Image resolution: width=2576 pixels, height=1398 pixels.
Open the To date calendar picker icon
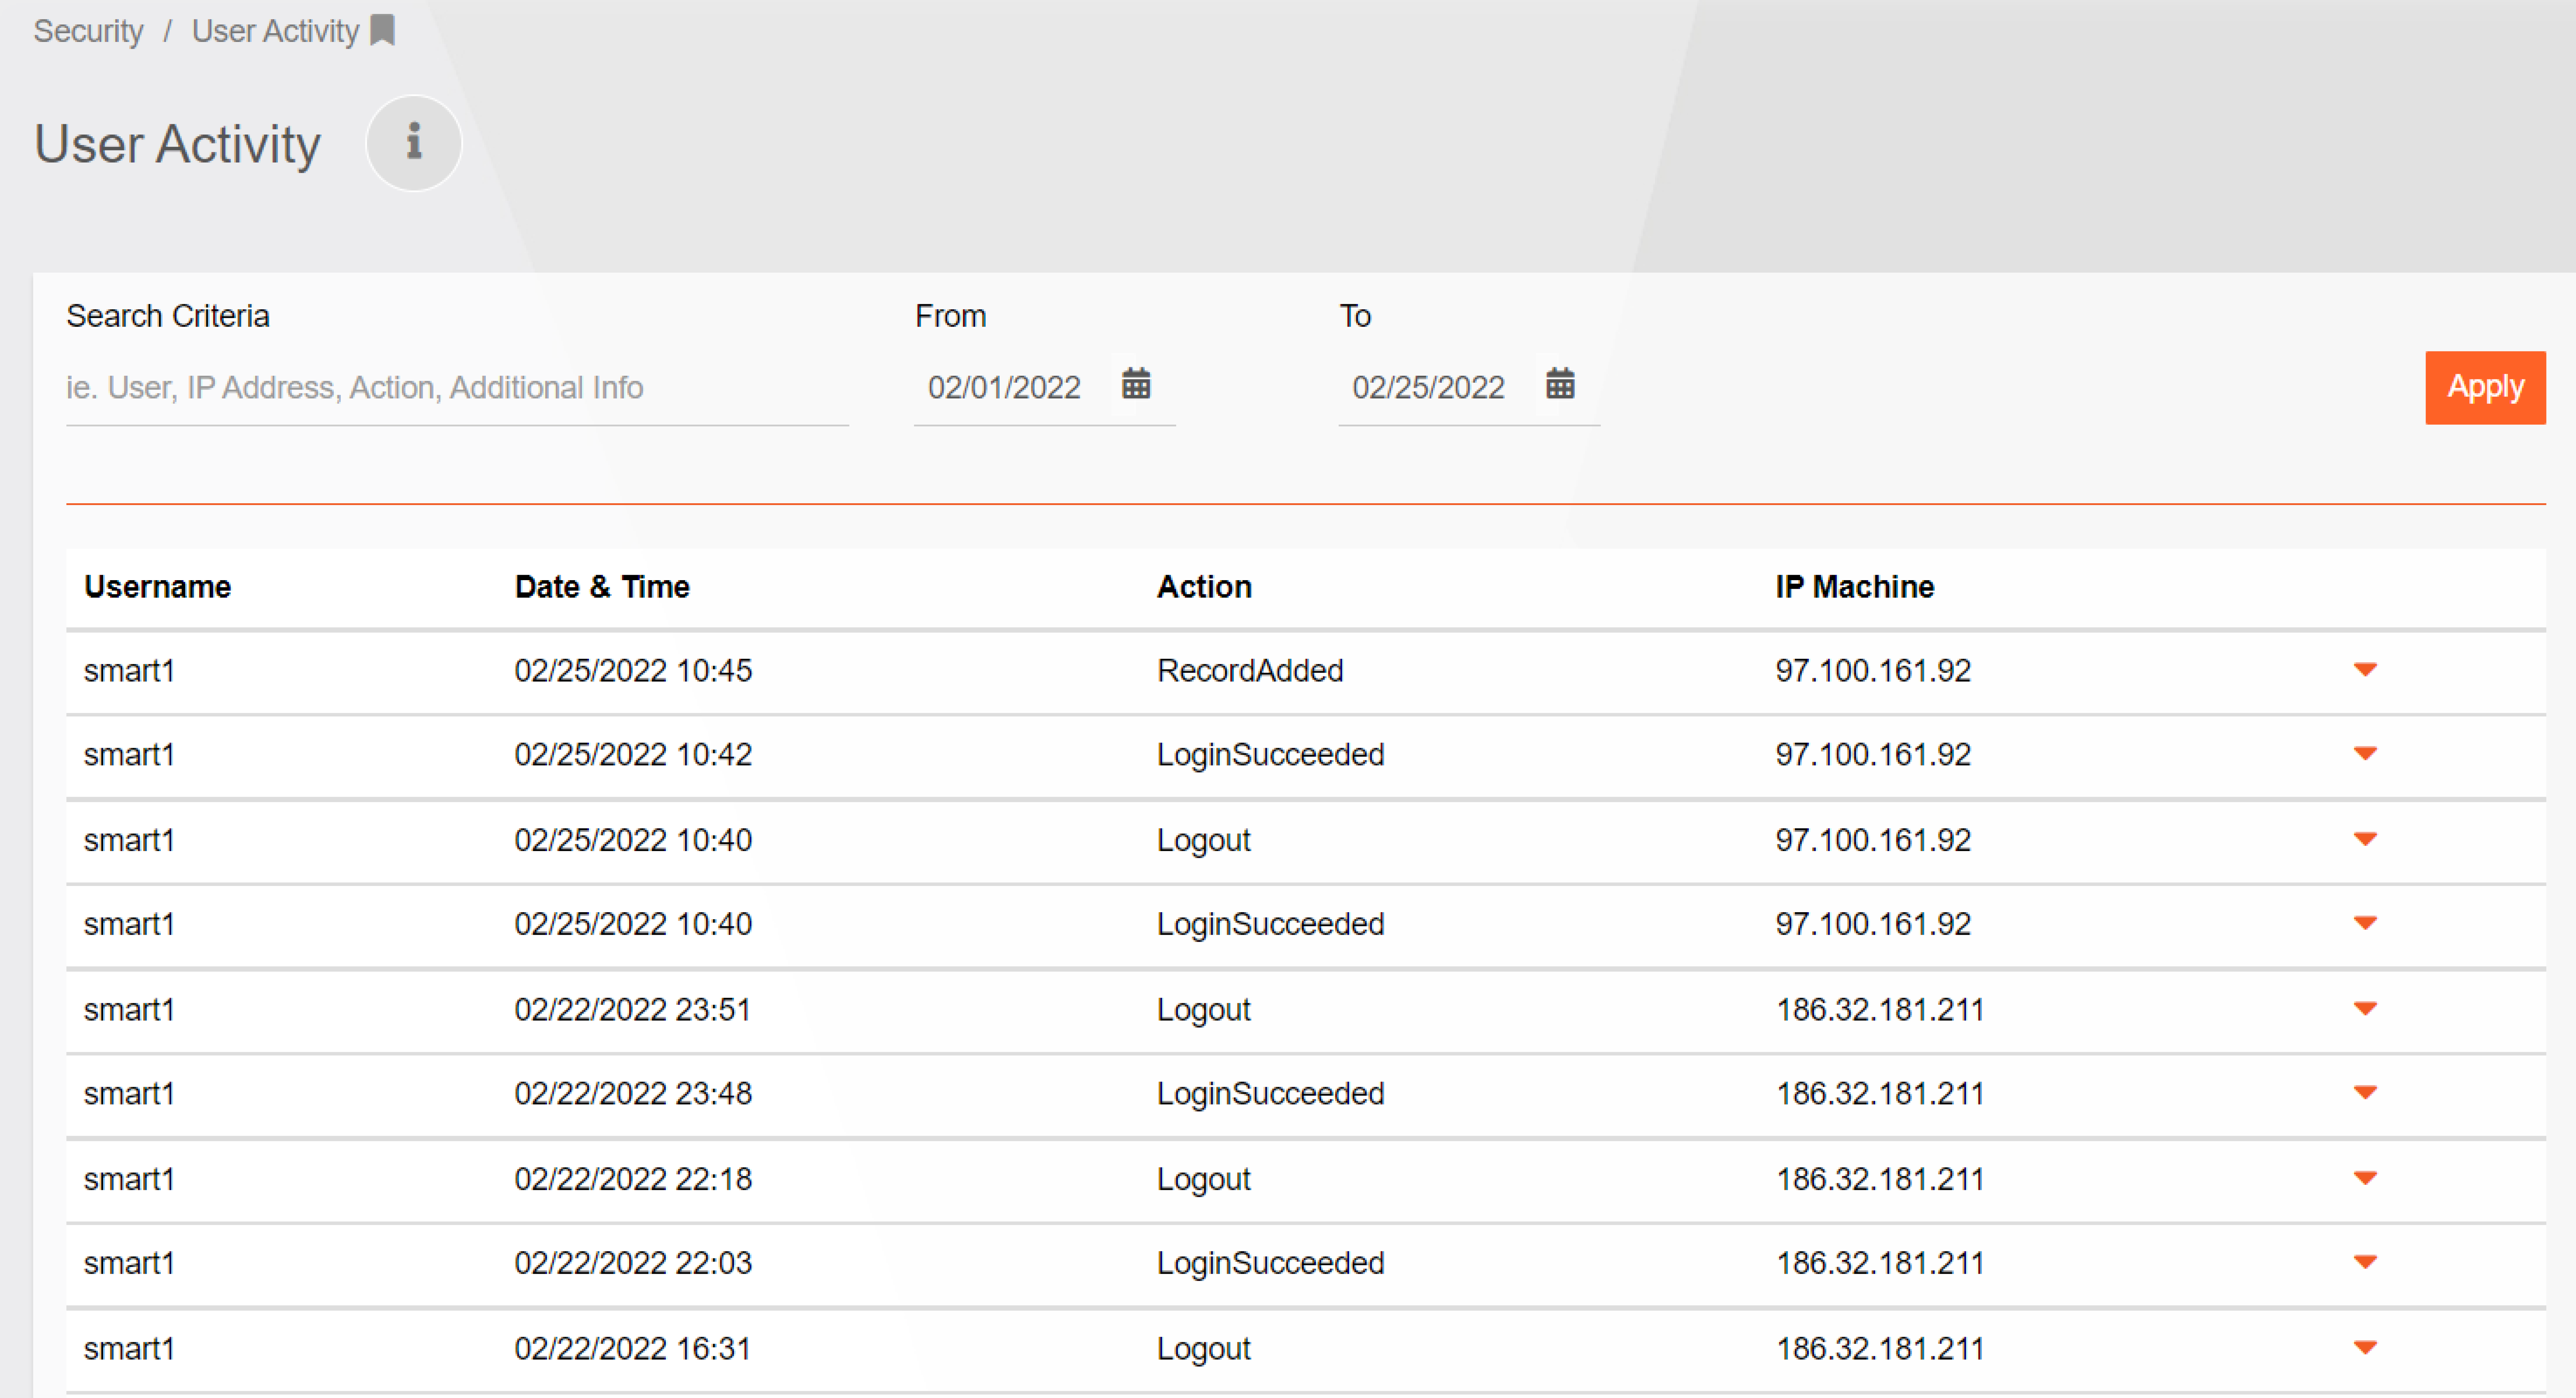[x=1560, y=384]
